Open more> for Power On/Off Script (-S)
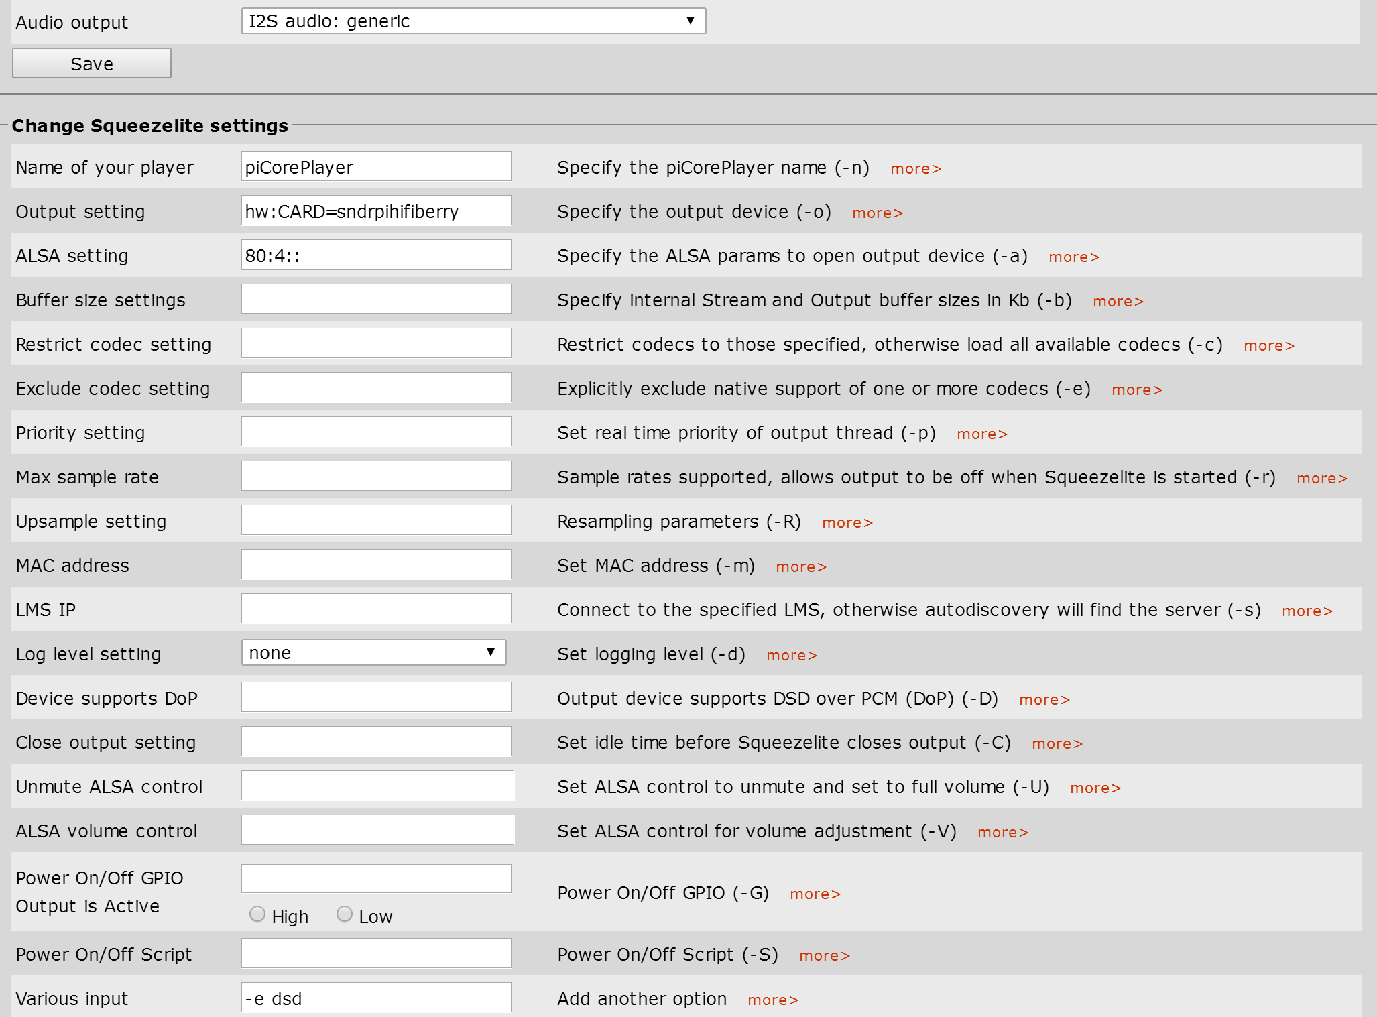This screenshot has height=1017, width=1377. coord(825,955)
